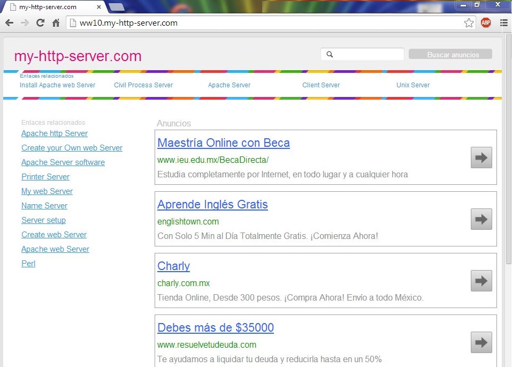This screenshot has width=512, height=367.
Task: Open Install Apache web Server link
Action: (57, 85)
